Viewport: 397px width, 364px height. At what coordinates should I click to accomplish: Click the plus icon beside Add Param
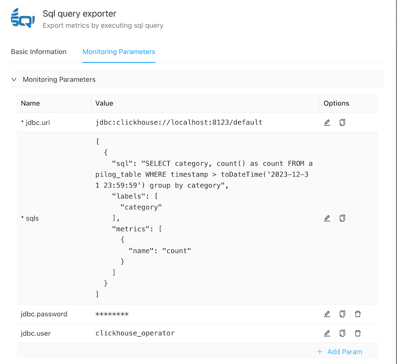(x=320, y=352)
